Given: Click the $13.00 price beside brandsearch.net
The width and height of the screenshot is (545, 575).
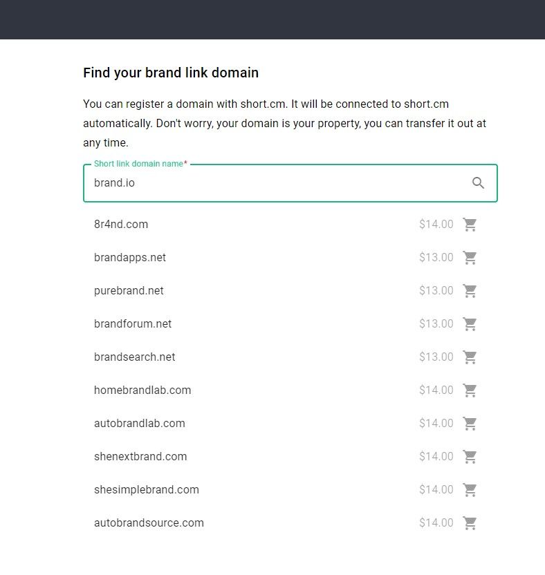Looking at the screenshot, I should (x=436, y=357).
